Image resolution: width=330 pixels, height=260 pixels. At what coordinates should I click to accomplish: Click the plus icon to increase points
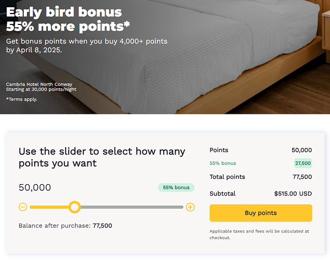190,207
